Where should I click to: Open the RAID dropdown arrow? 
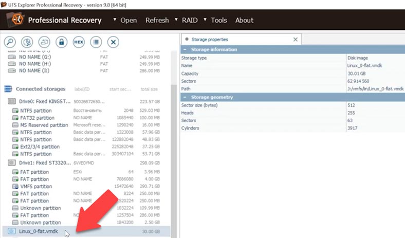tap(176, 20)
